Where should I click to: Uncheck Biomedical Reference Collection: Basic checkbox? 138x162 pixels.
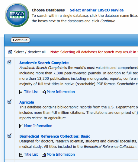pyautogui.click(x=9, y=136)
